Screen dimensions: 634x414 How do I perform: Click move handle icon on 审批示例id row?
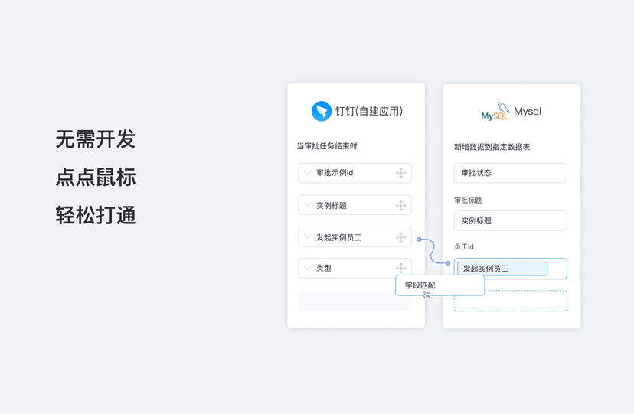tap(400, 173)
